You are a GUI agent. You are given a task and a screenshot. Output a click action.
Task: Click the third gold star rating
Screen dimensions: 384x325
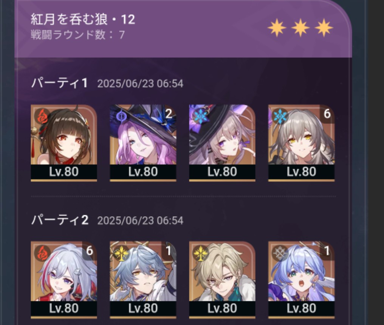tap(324, 27)
